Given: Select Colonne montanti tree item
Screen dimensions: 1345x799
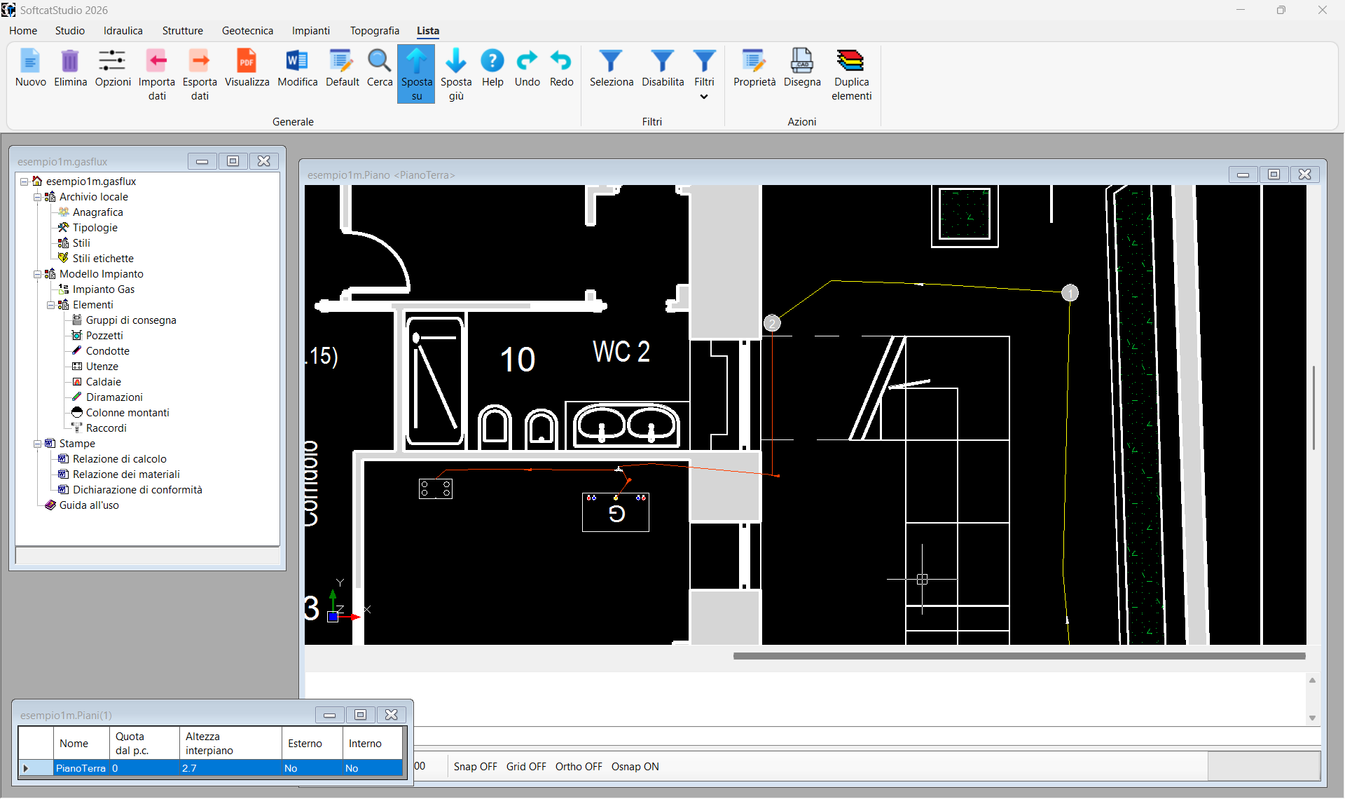Looking at the screenshot, I should (x=127, y=413).
